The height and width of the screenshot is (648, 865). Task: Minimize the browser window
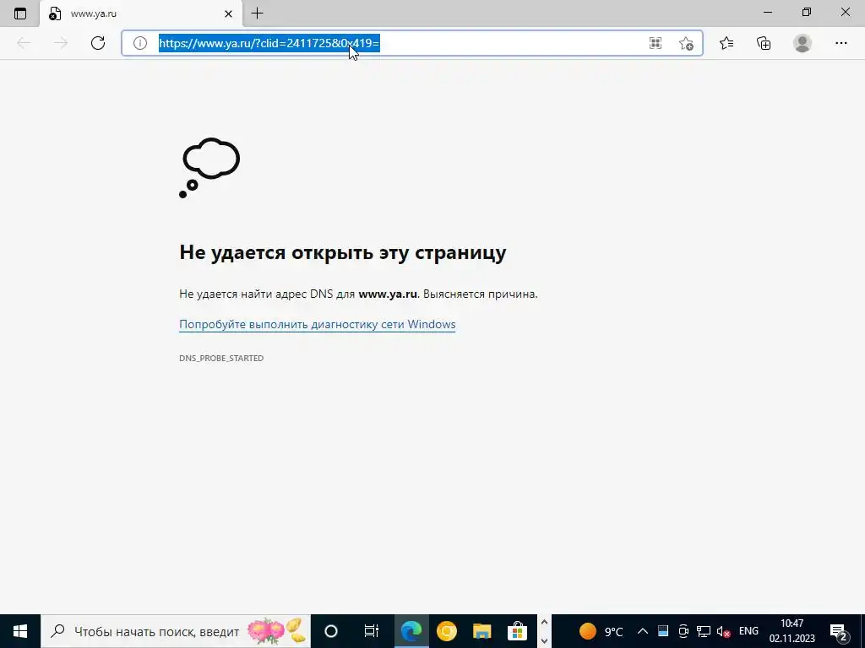pyautogui.click(x=768, y=12)
